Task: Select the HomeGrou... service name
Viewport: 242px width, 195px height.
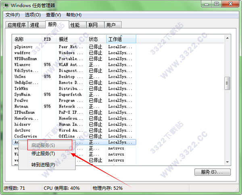Action: click(x=26, y=118)
